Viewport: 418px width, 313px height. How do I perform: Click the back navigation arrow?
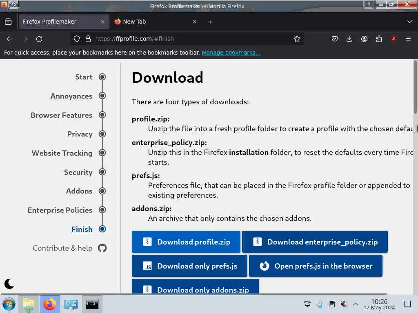[x=10, y=39]
